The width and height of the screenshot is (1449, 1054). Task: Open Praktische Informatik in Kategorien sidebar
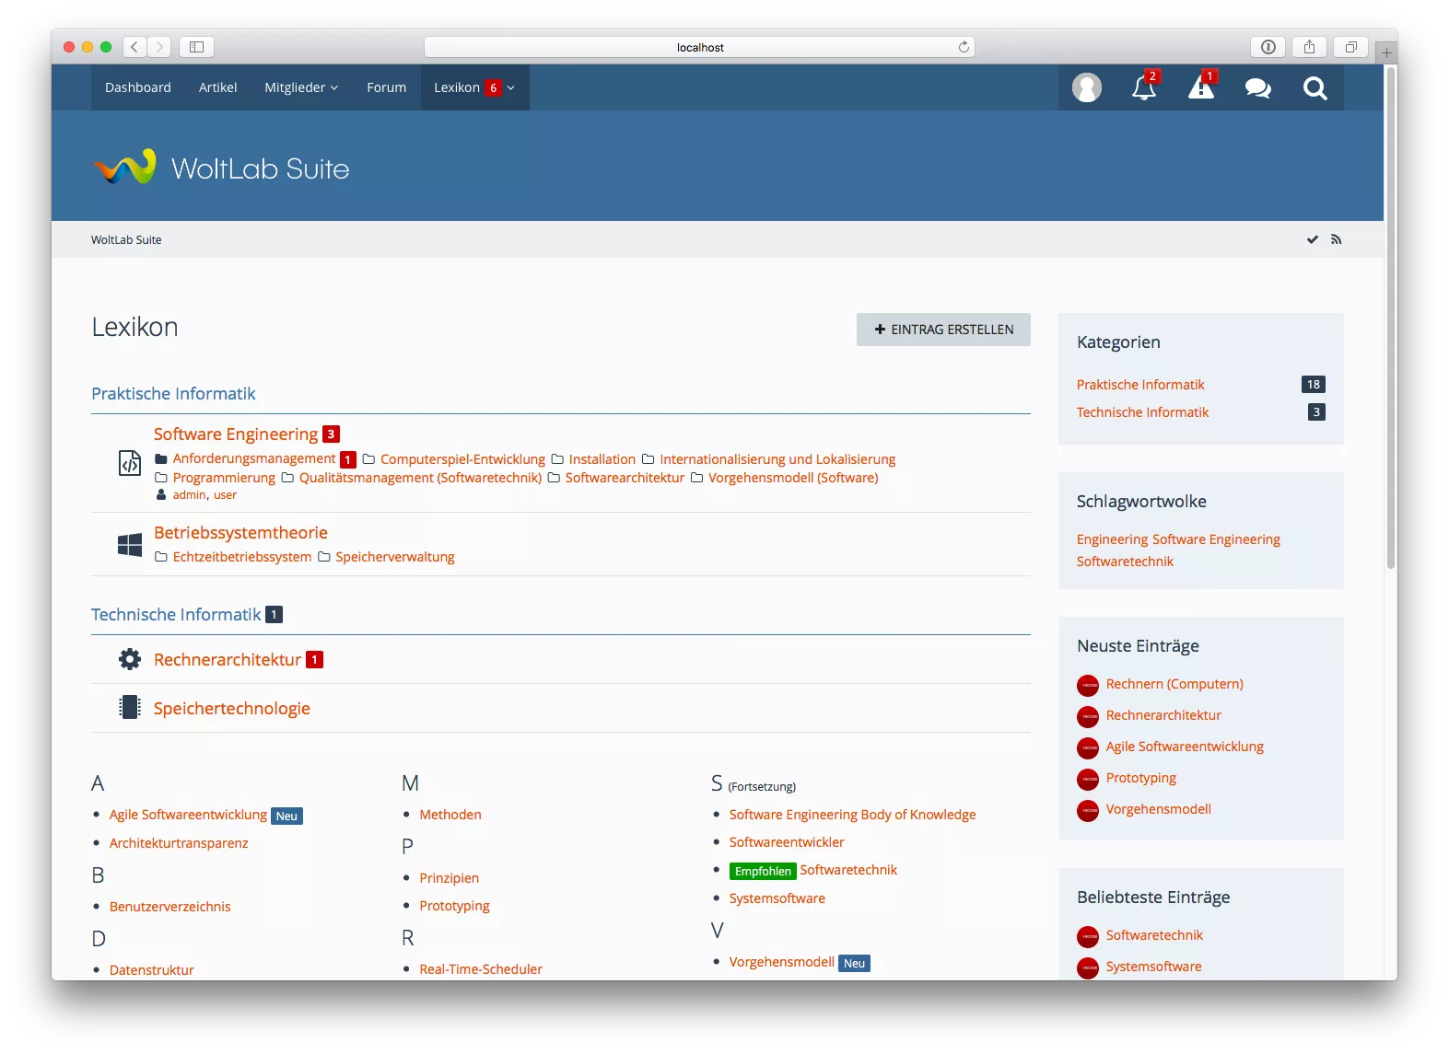pyautogui.click(x=1140, y=385)
